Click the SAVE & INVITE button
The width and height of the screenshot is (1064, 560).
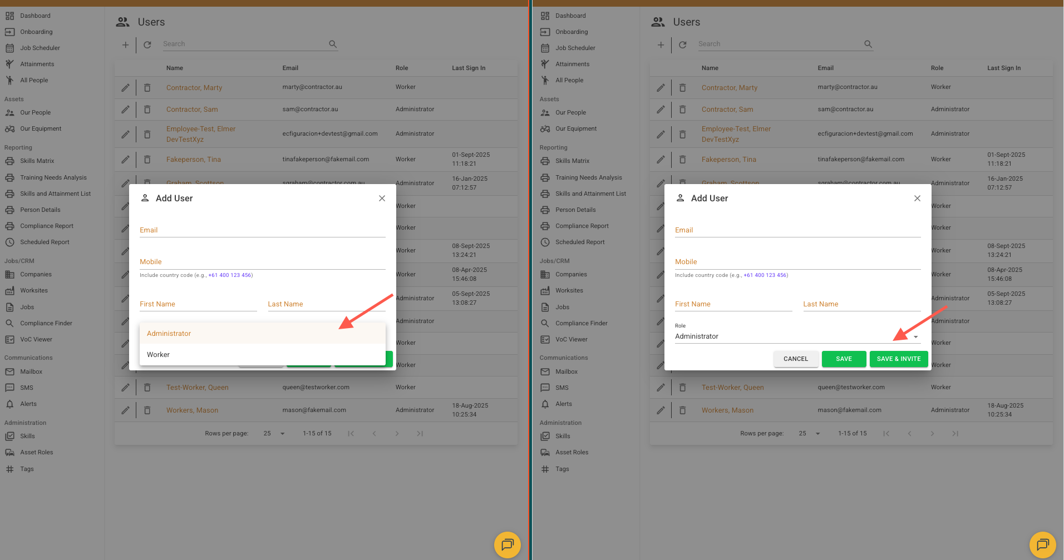(x=898, y=359)
